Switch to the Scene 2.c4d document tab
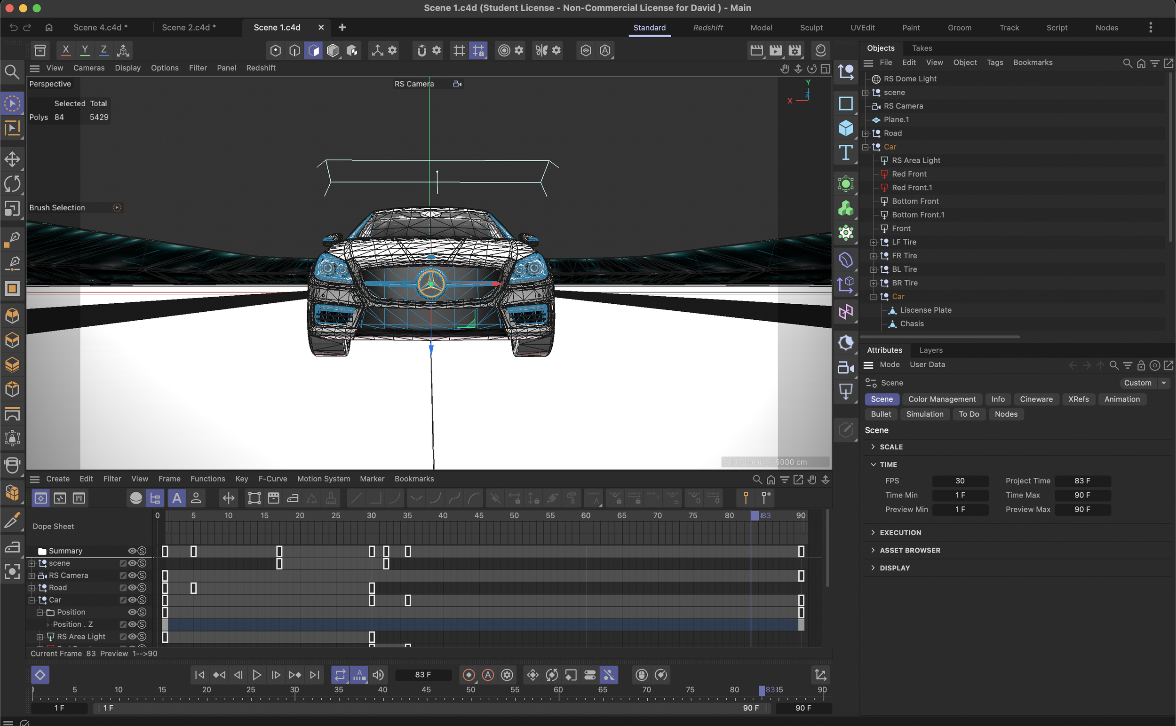 (189, 27)
